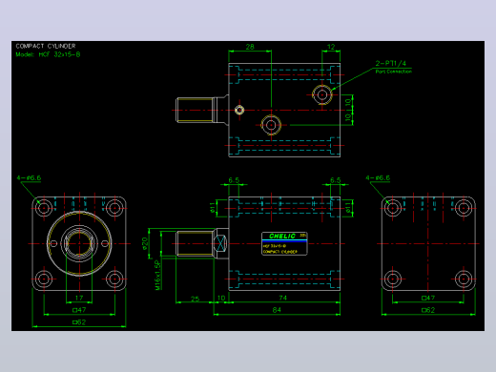Select the M16x1.5P thread callout
Viewport: 496px width, 372px height.
point(157,276)
